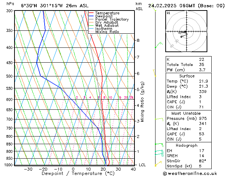Click the 500 hPa pressure axis label
The image size is (228, 176).
pyautogui.click(x=9, y=76)
